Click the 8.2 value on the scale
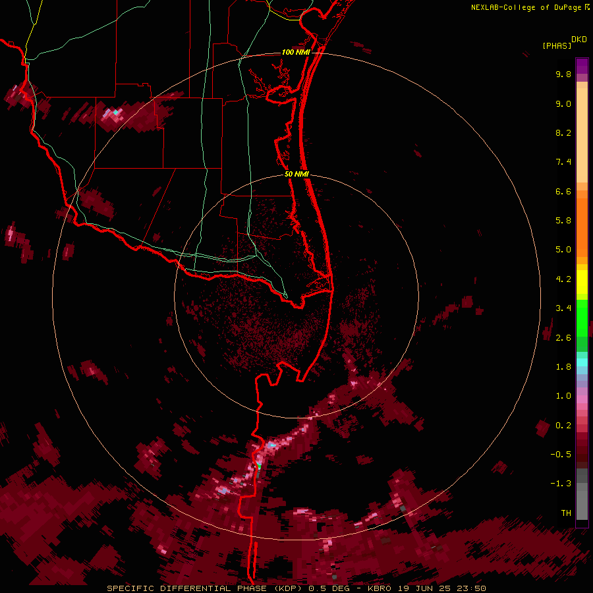This screenshot has height=593, width=593. pos(563,132)
